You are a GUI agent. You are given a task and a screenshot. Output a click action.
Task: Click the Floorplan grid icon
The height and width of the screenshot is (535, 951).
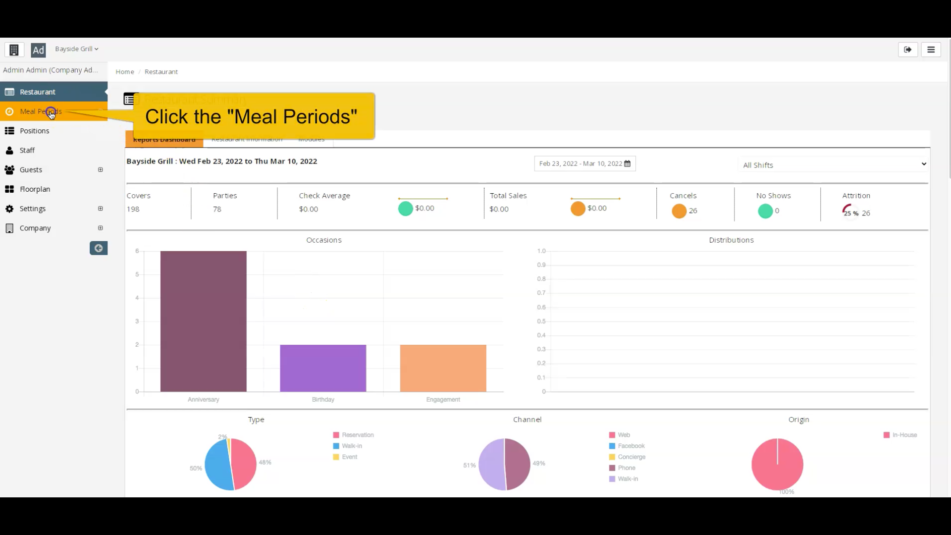(9, 189)
